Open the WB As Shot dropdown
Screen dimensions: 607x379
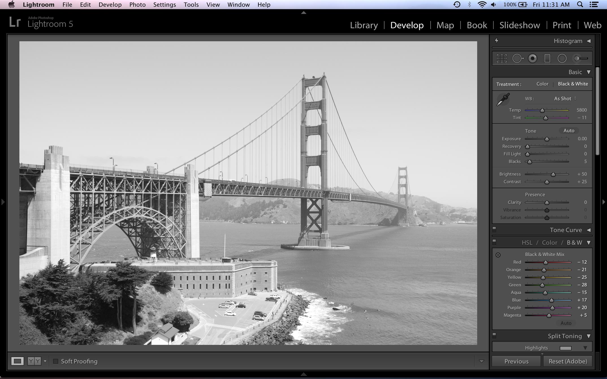(x=565, y=99)
